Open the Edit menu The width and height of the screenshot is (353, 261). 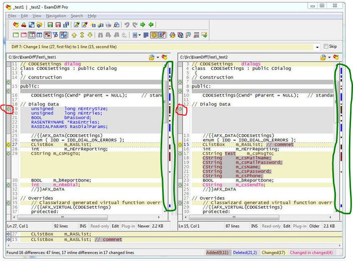[24, 16]
